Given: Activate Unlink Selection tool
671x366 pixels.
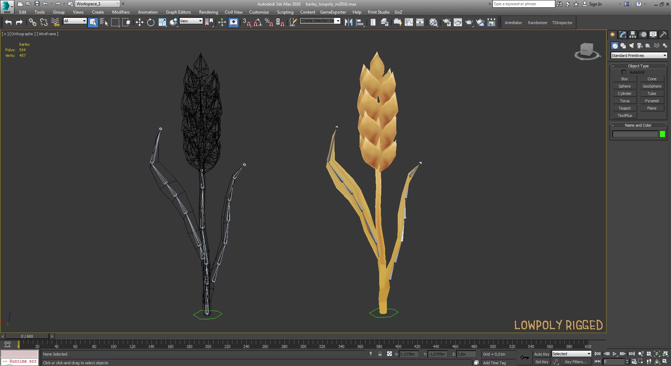Looking at the screenshot, I should click(44, 22).
